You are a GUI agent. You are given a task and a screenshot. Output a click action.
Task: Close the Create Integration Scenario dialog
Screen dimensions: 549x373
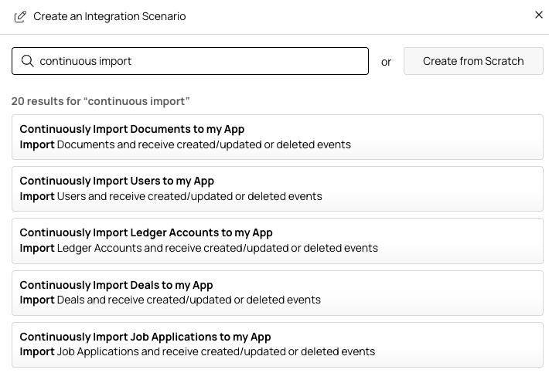coord(539,15)
